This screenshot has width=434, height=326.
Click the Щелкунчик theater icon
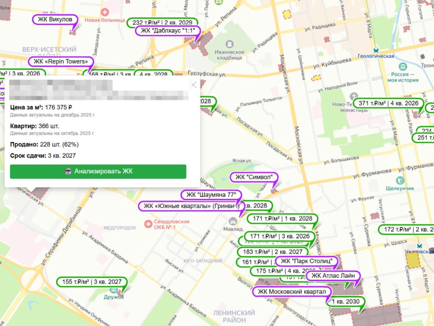(400, 180)
